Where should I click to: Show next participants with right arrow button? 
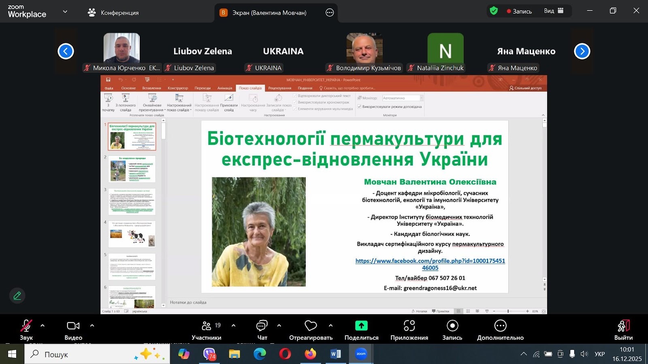click(x=582, y=51)
